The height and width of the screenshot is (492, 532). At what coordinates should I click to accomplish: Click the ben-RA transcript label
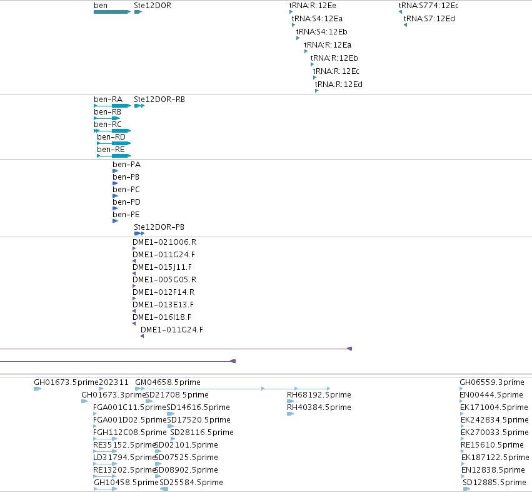coord(108,100)
